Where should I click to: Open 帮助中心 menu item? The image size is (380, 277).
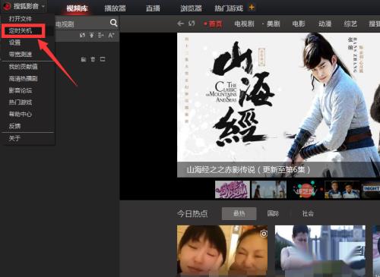tap(21, 114)
